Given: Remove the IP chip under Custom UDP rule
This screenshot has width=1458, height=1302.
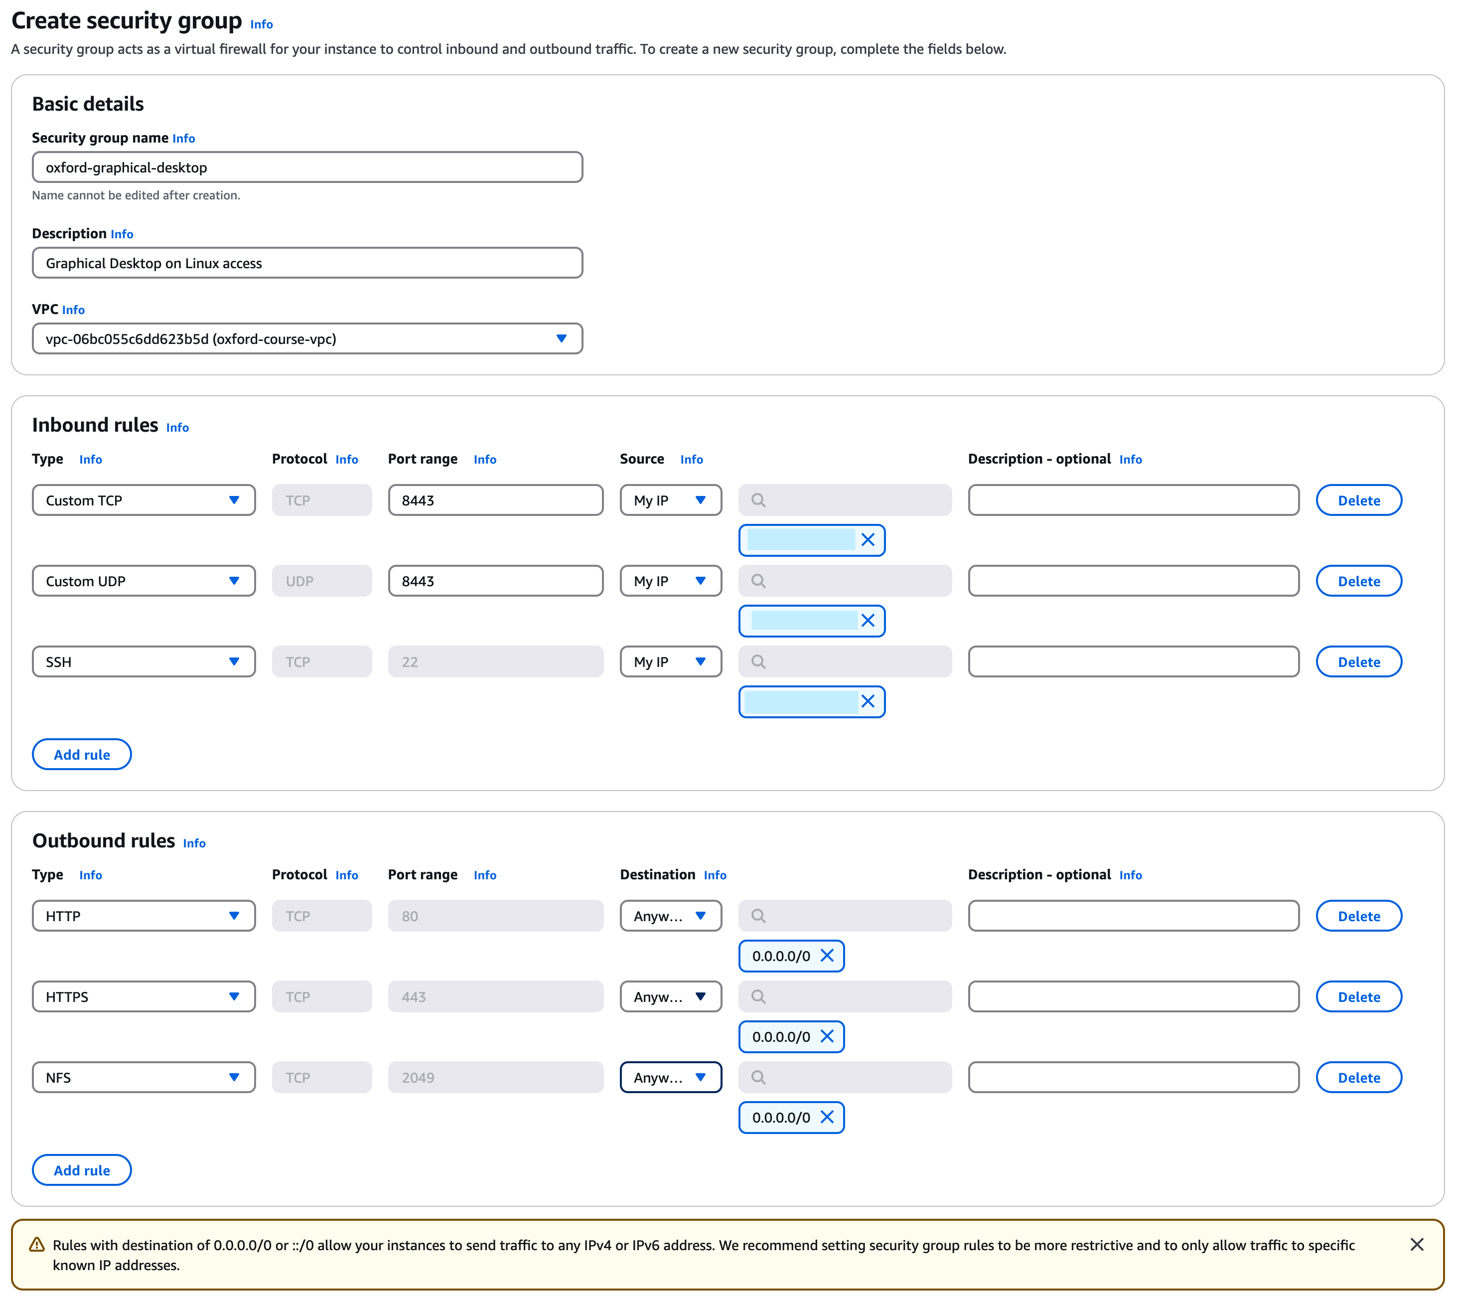Looking at the screenshot, I should coord(868,621).
